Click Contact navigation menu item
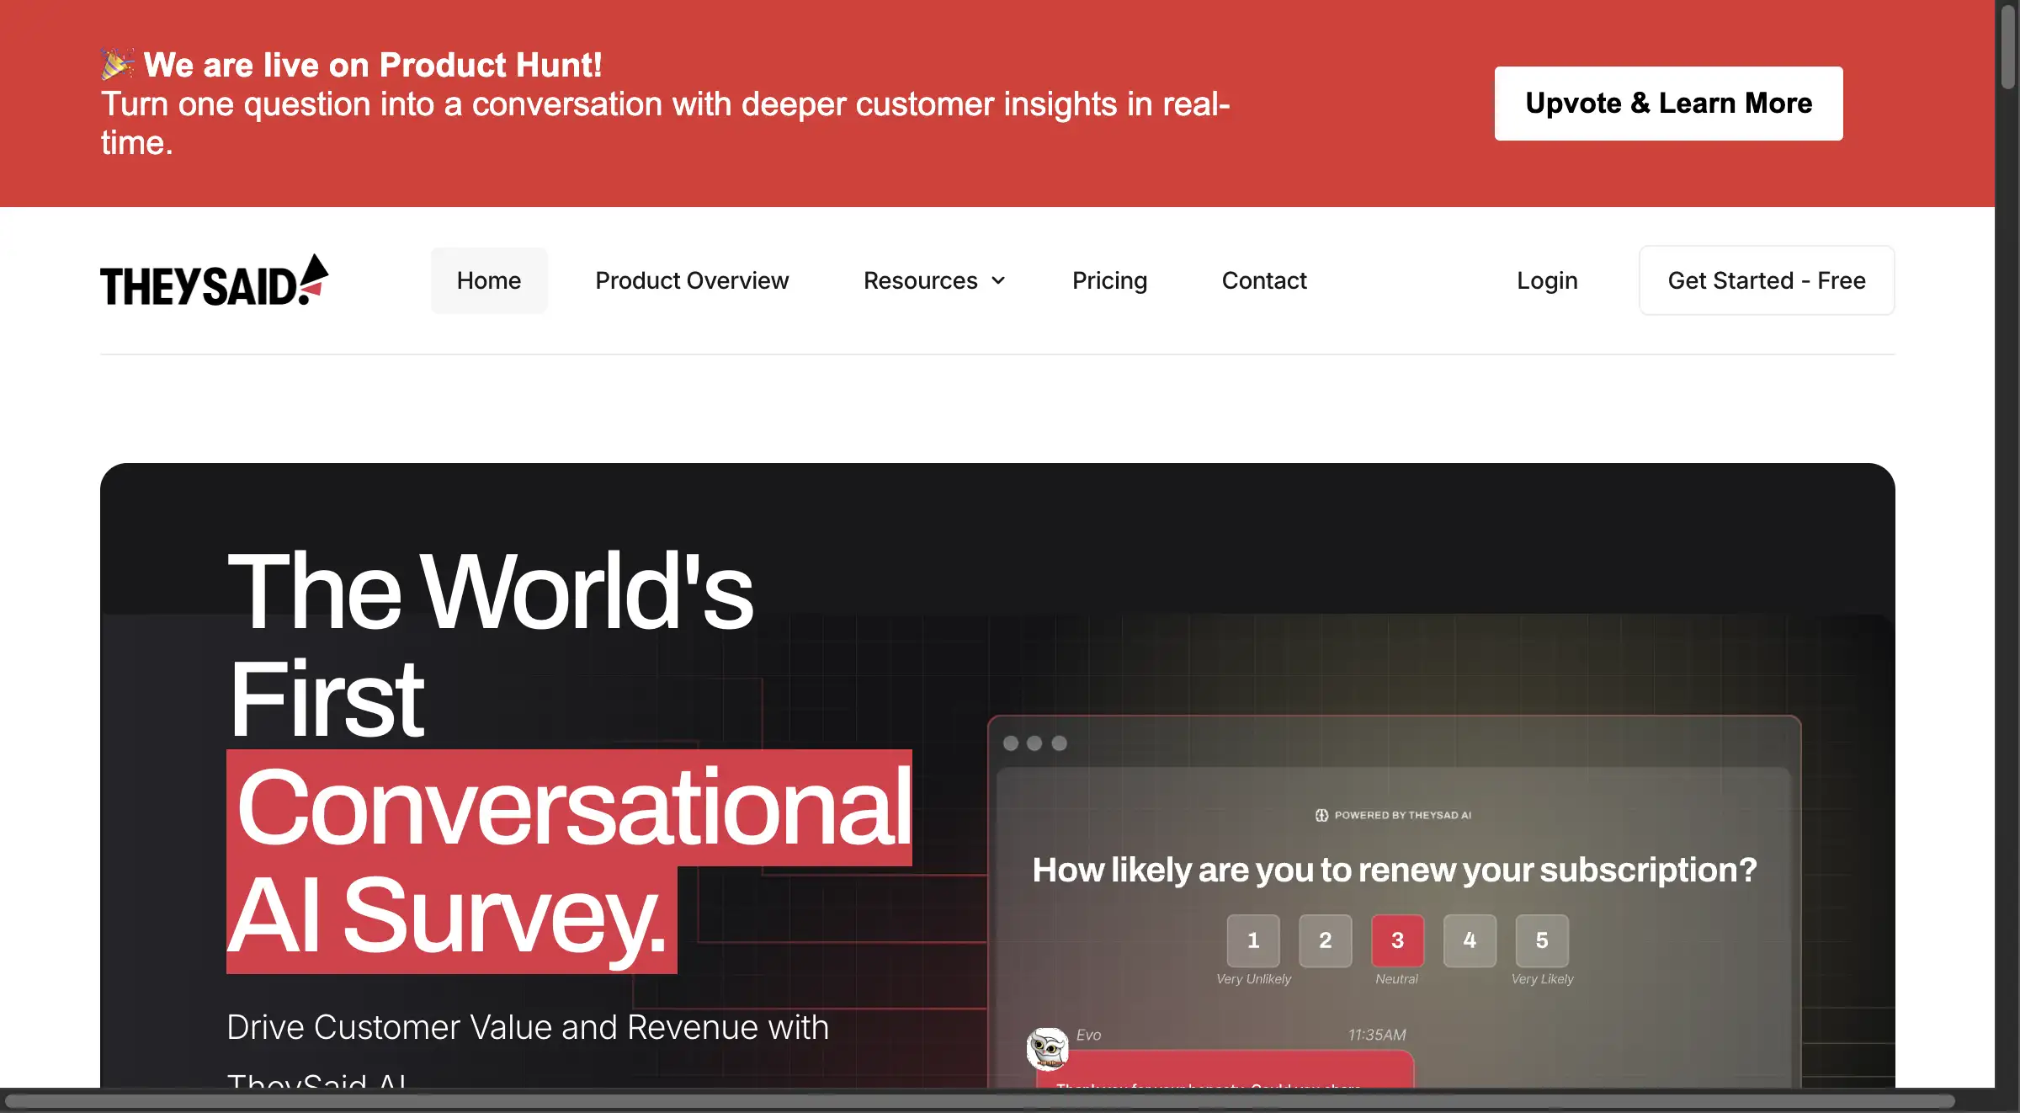2020x1113 pixels. point(1262,280)
